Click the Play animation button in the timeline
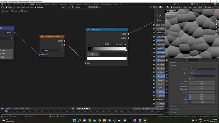 [x=85, y=109]
